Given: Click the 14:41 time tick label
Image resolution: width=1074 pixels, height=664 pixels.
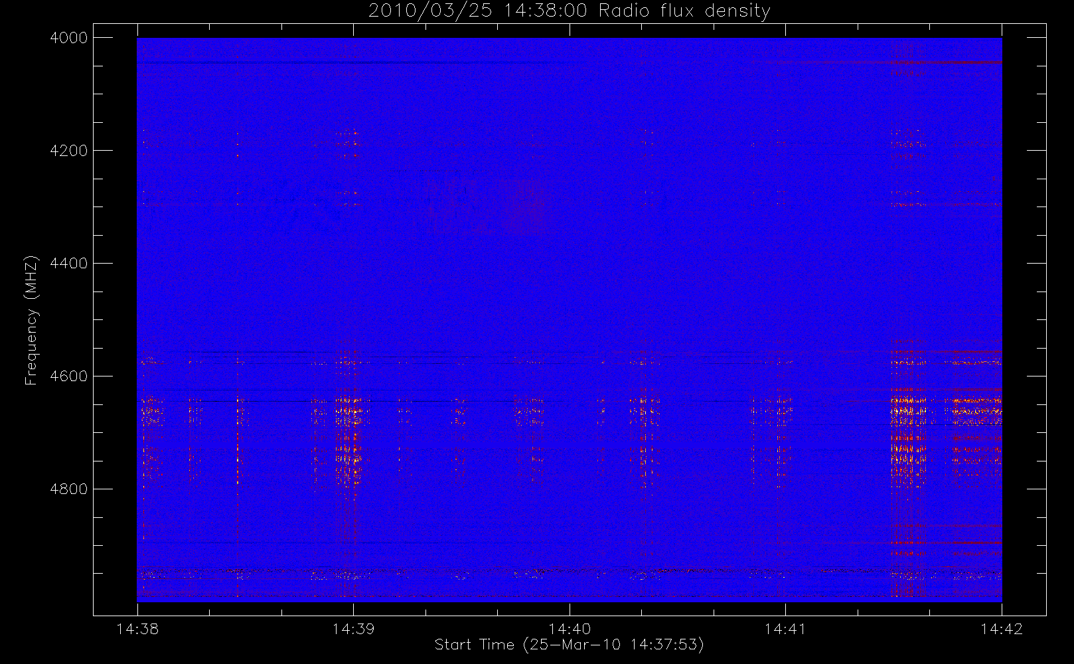Looking at the screenshot, I should [x=785, y=629].
